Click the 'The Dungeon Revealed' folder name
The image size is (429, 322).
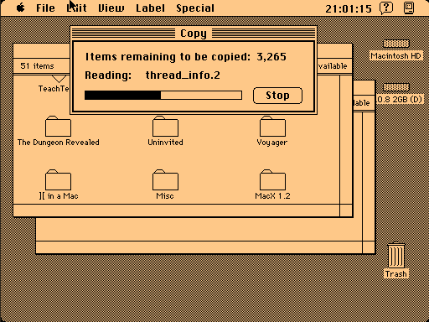(x=59, y=143)
